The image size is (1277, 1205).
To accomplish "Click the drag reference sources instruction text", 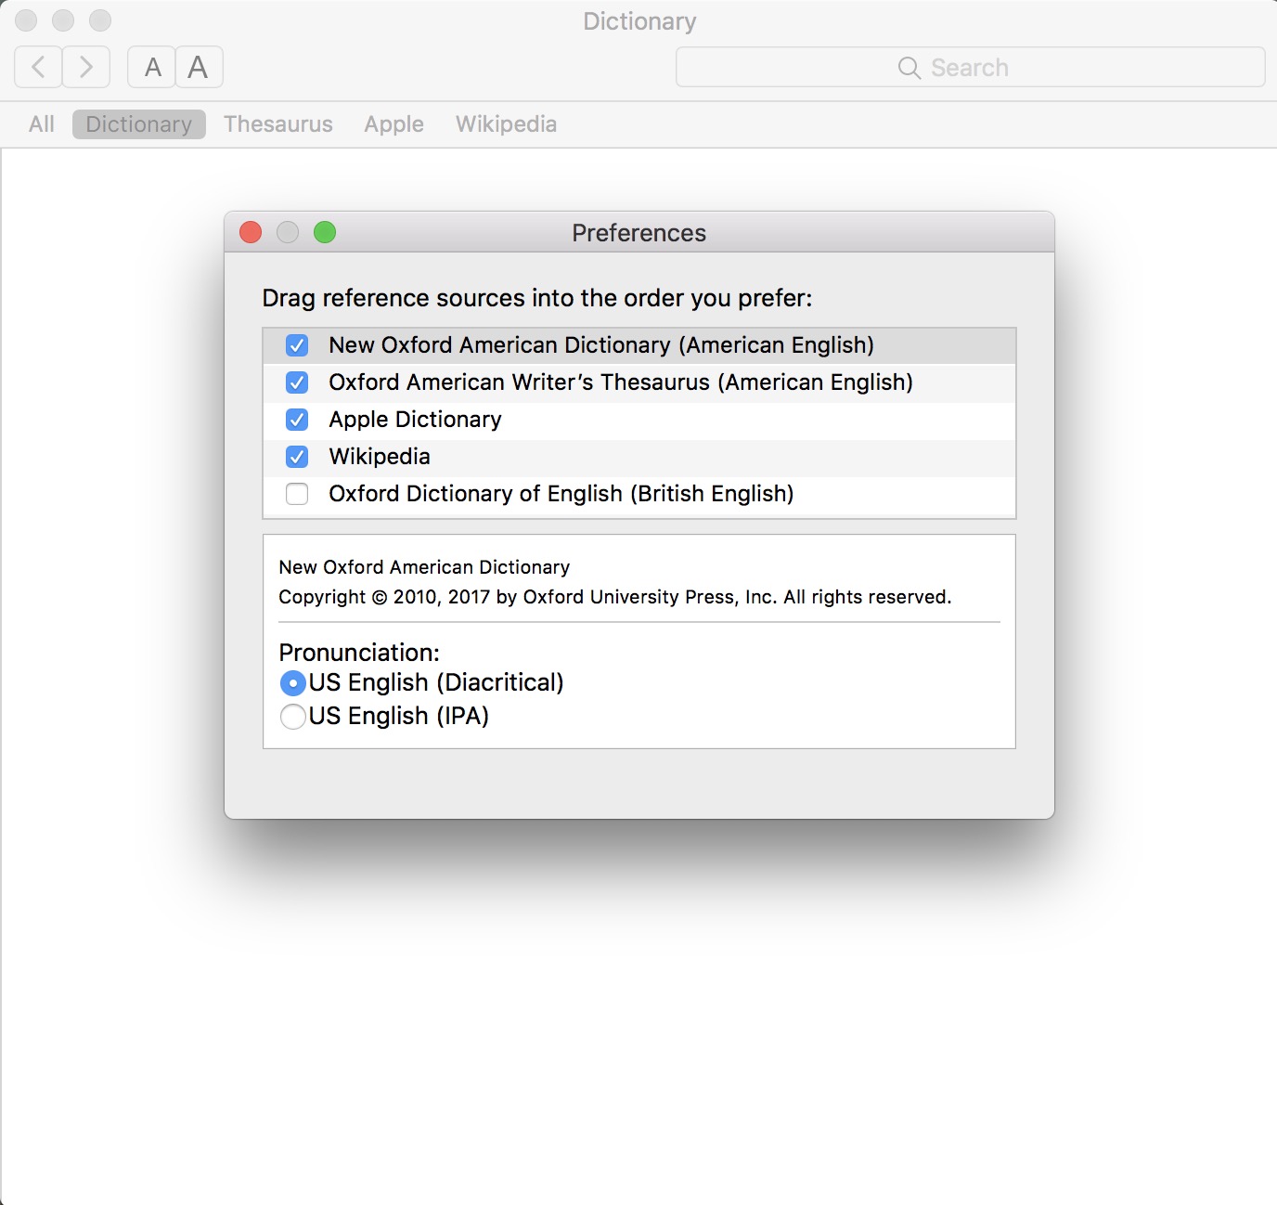I will coord(537,298).
